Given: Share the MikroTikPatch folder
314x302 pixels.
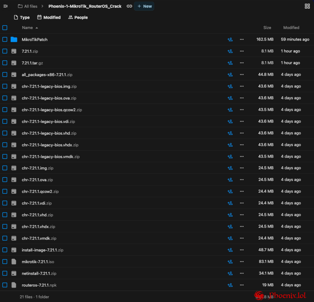Looking at the screenshot, I should click(230, 39).
